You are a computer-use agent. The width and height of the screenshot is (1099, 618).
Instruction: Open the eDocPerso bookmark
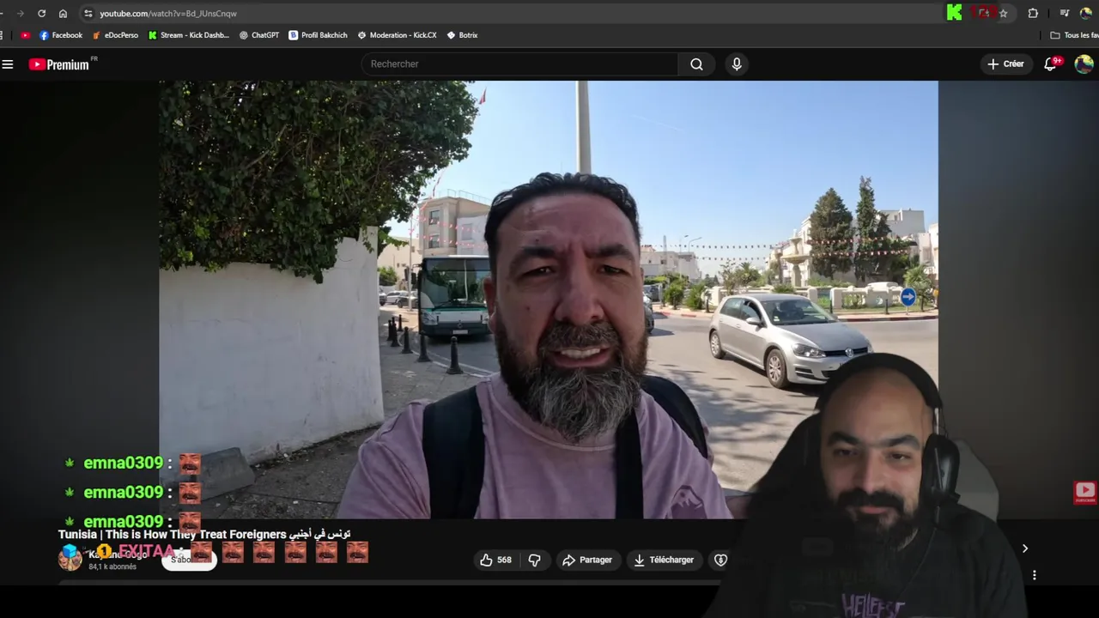115,35
